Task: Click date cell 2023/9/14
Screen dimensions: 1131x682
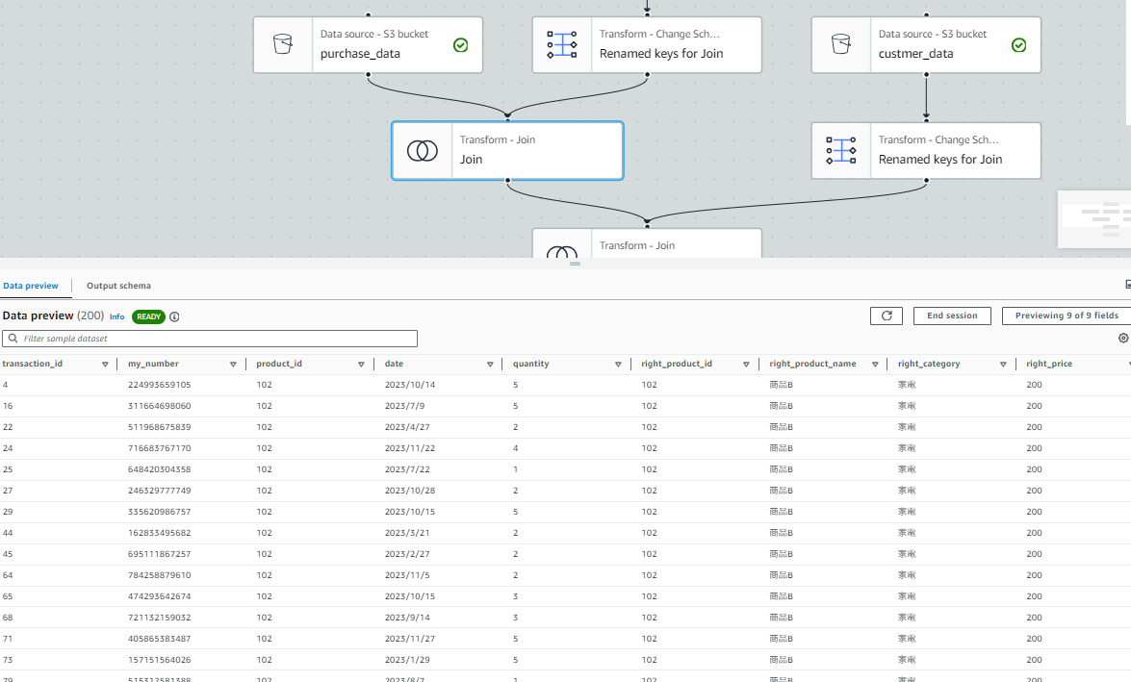Action: click(407, 618)
